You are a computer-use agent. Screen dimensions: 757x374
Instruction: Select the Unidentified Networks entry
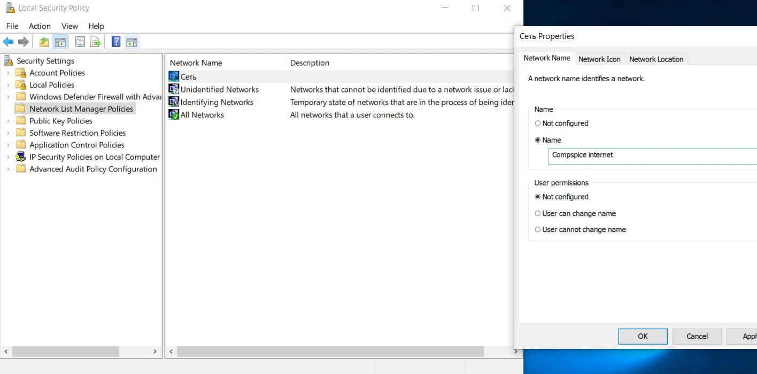tap(220, 89)
